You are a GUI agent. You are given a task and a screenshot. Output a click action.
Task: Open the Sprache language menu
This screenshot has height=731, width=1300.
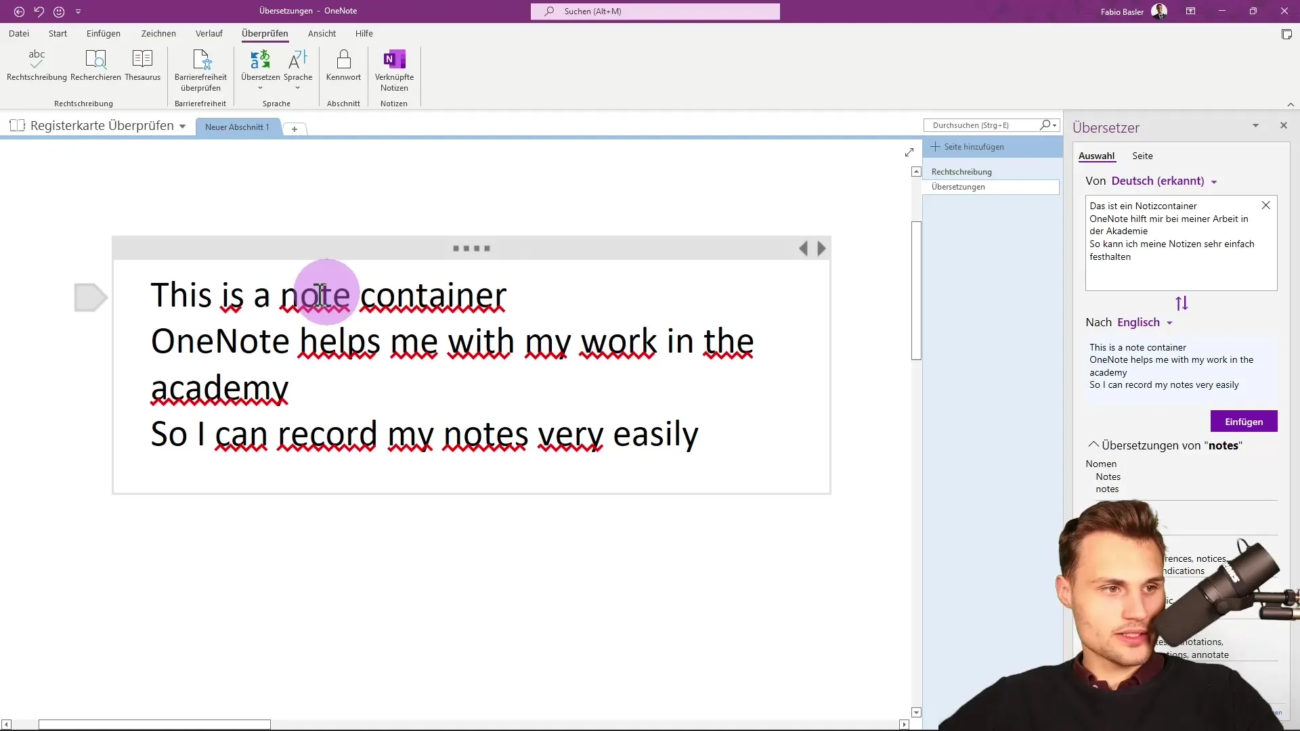coord(298,70)
